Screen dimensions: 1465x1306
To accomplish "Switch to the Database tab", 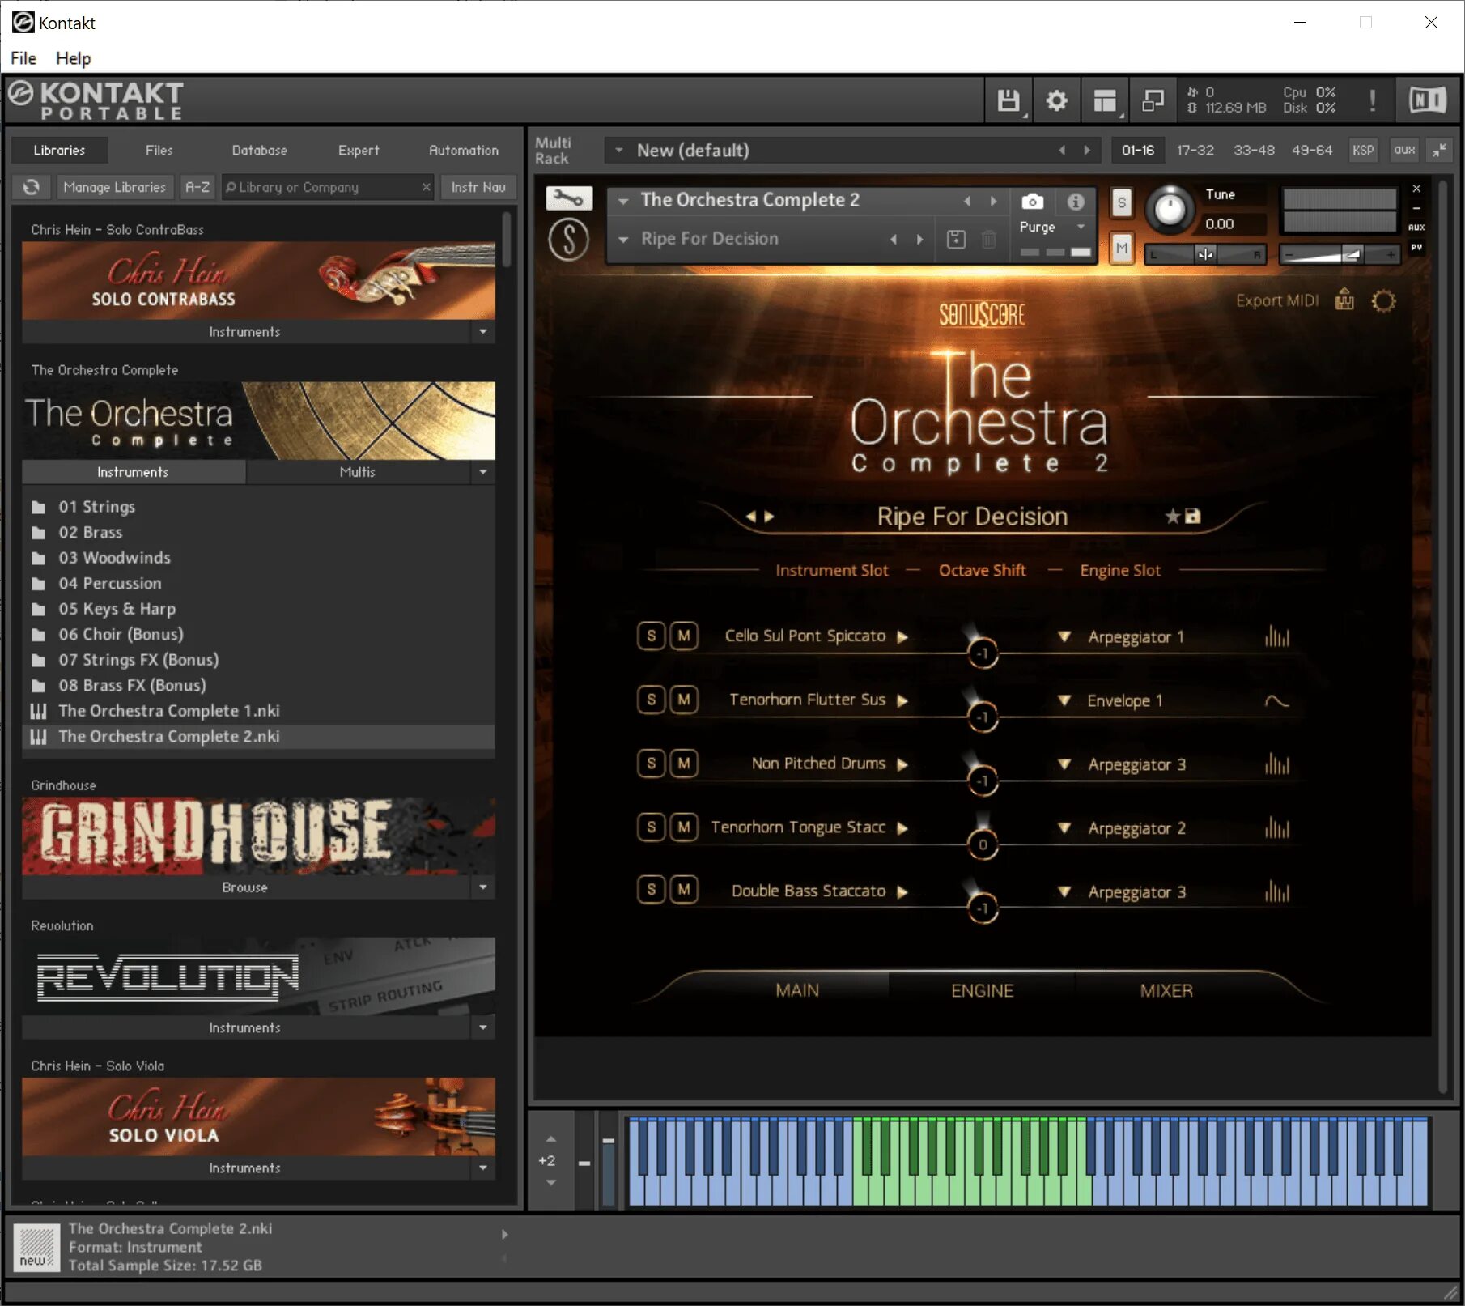I will click(259, 150).
